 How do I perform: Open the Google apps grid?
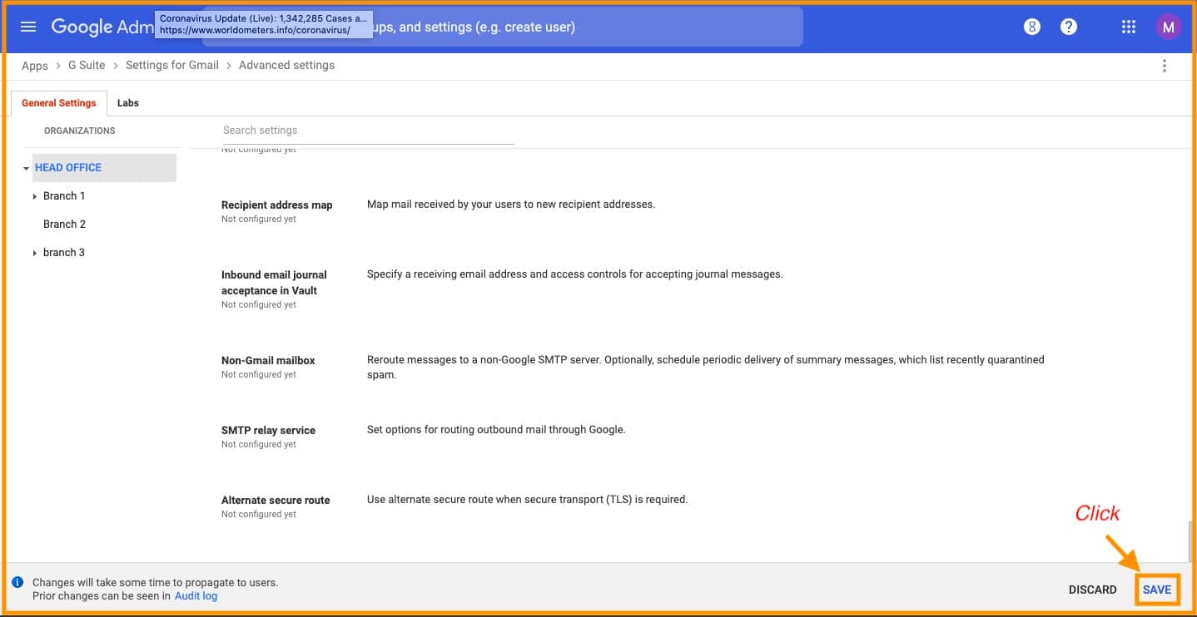click(x=1128, y=27)
